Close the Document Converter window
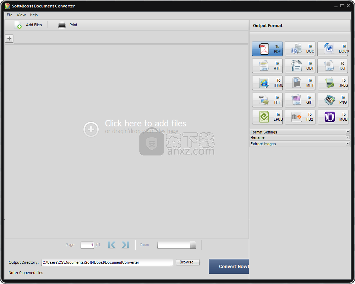The height and width of the screenshot is (284, 355). pyautogui.click(x=348, y=6)
